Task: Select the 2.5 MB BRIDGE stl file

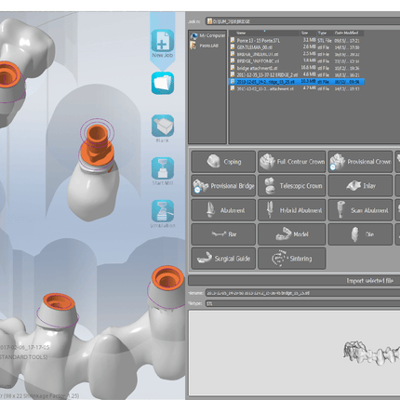Action: click(297, 54)
